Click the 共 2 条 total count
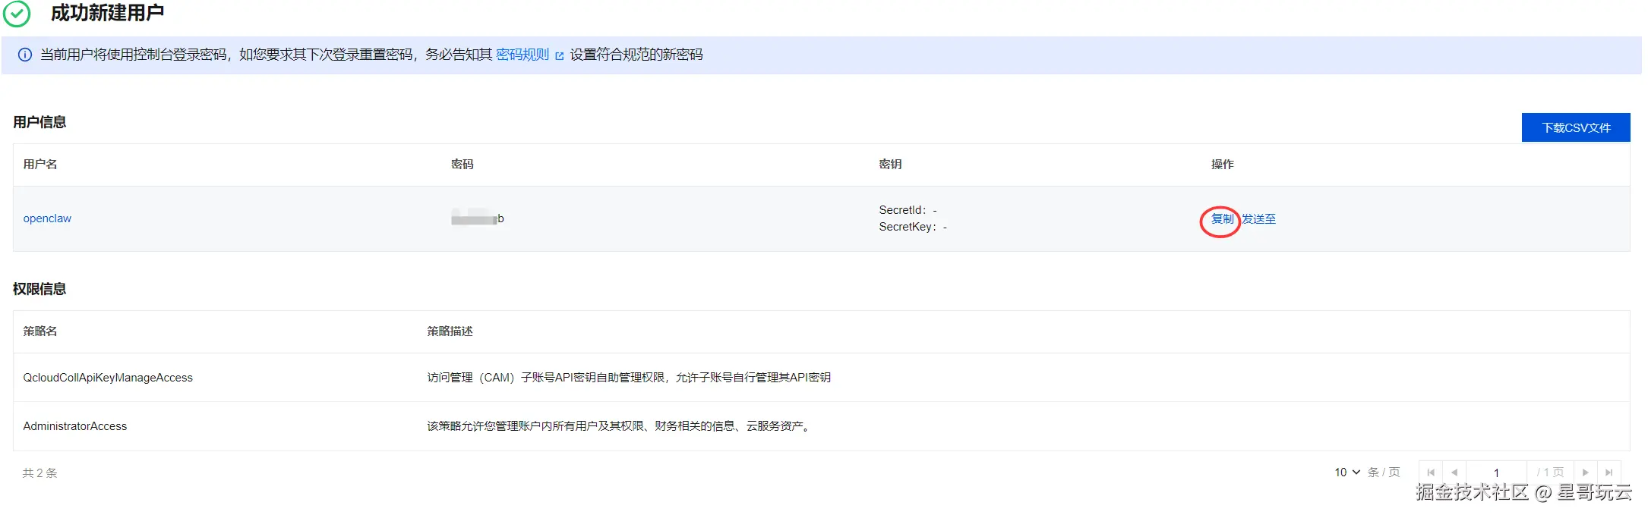Image resolution: width=1648 pixels, height=518 pixels. point(39,473)
